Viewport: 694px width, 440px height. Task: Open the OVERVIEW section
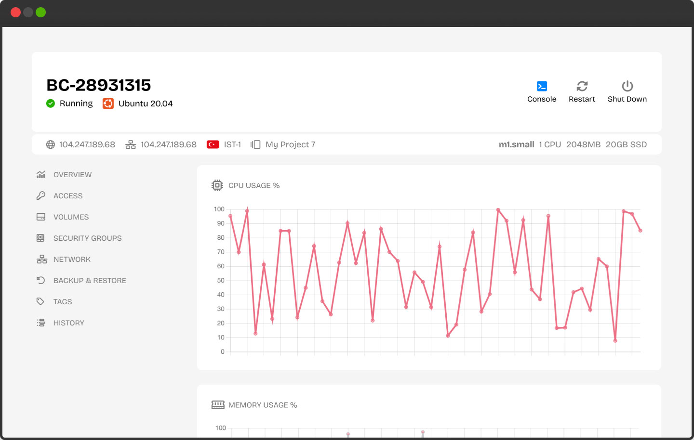[x=72, y=174]
